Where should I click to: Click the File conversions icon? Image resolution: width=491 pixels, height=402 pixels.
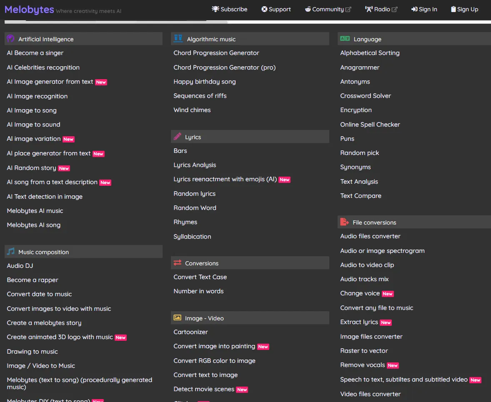[344, 222]
